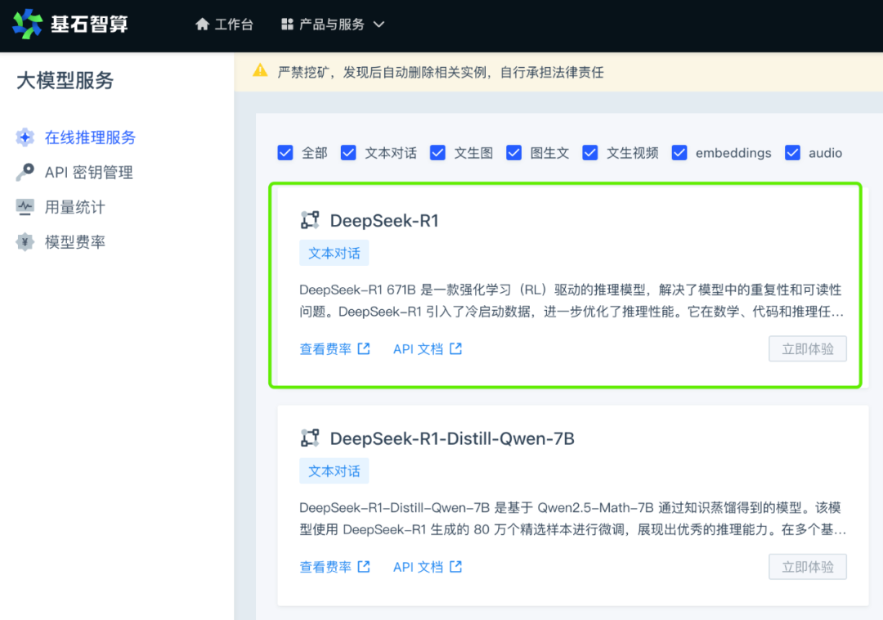The image size is (883, 620).
Task: Click the 基石智算 logo icon
Action: [28, 25]
